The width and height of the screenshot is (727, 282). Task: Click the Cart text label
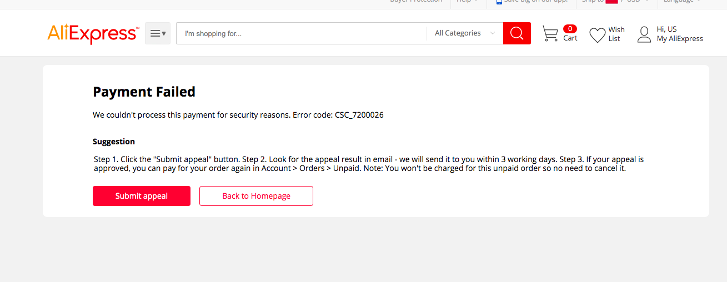pos(570,38)
